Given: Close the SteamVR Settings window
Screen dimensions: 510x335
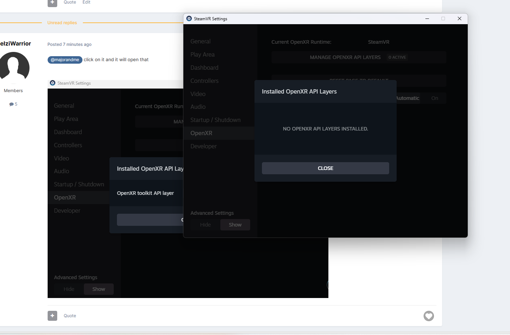Looking at the screenshot, I should point(460,18).
